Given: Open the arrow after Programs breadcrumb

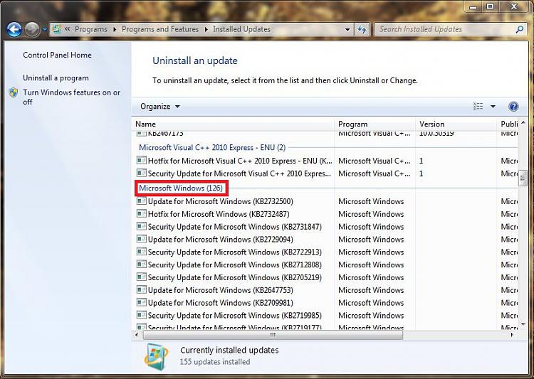Looking at the screenshot, I should pos(115,30).
